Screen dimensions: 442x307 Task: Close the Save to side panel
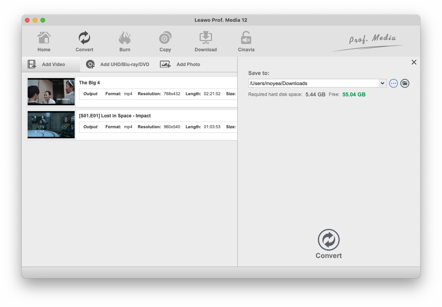414,62
